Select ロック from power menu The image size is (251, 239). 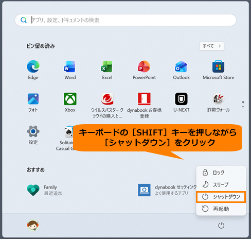(221, 173)
